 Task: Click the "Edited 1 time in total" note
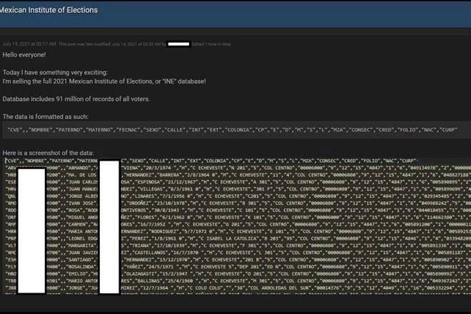[x=212, y=44]
